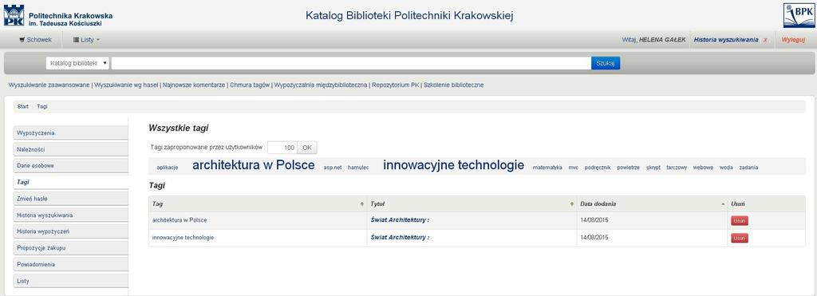817x296 pixels.
Task: Clear search history with the x
Action: (765, 40)
